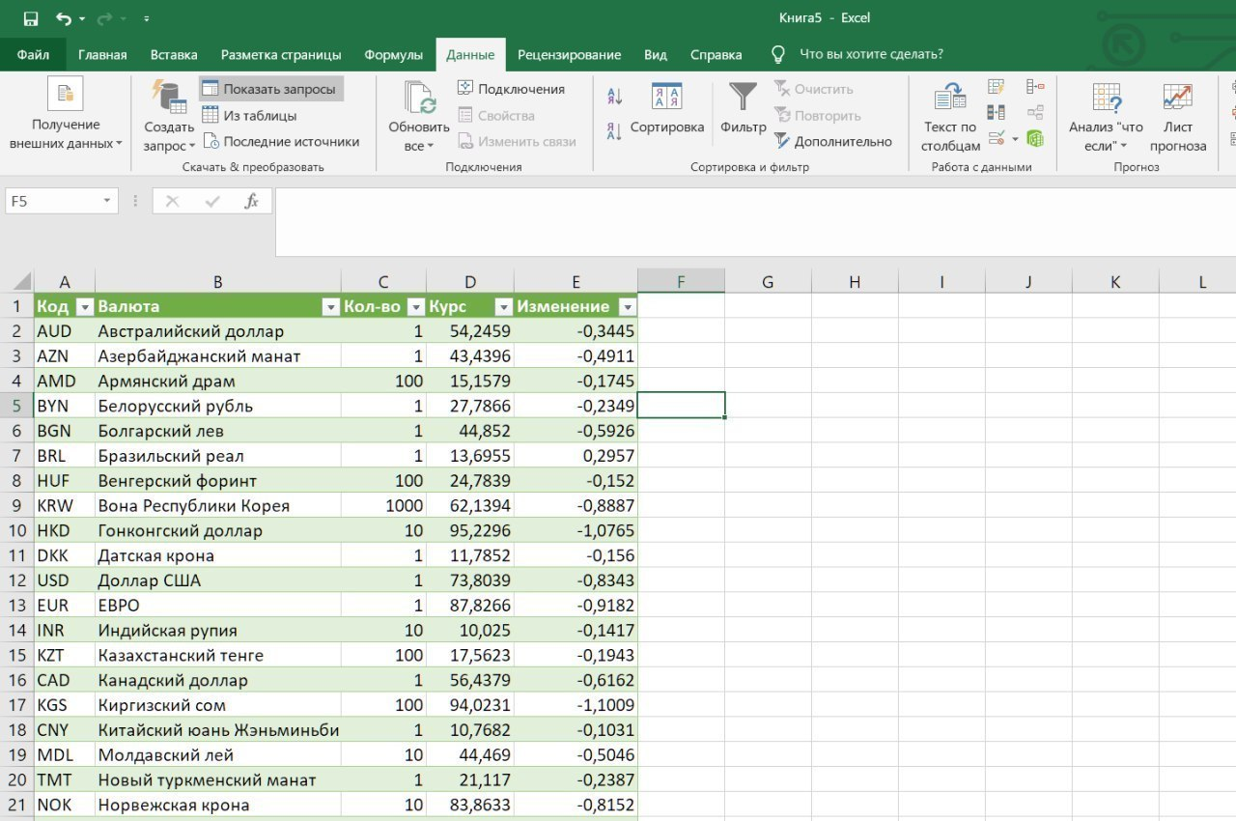Screen dimensions: 1236x821
Task: Toggle the Показать запросы button
Action: [270, 89]
